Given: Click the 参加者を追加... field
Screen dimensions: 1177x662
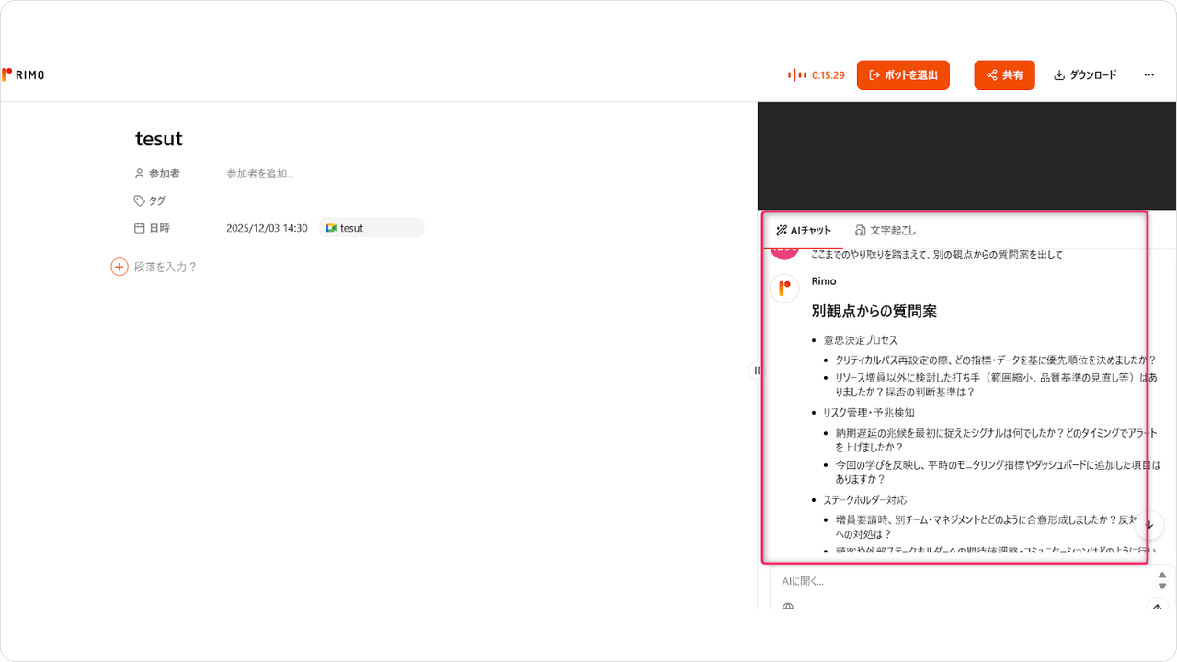Looking at the screenshot, I should [260, 174].
